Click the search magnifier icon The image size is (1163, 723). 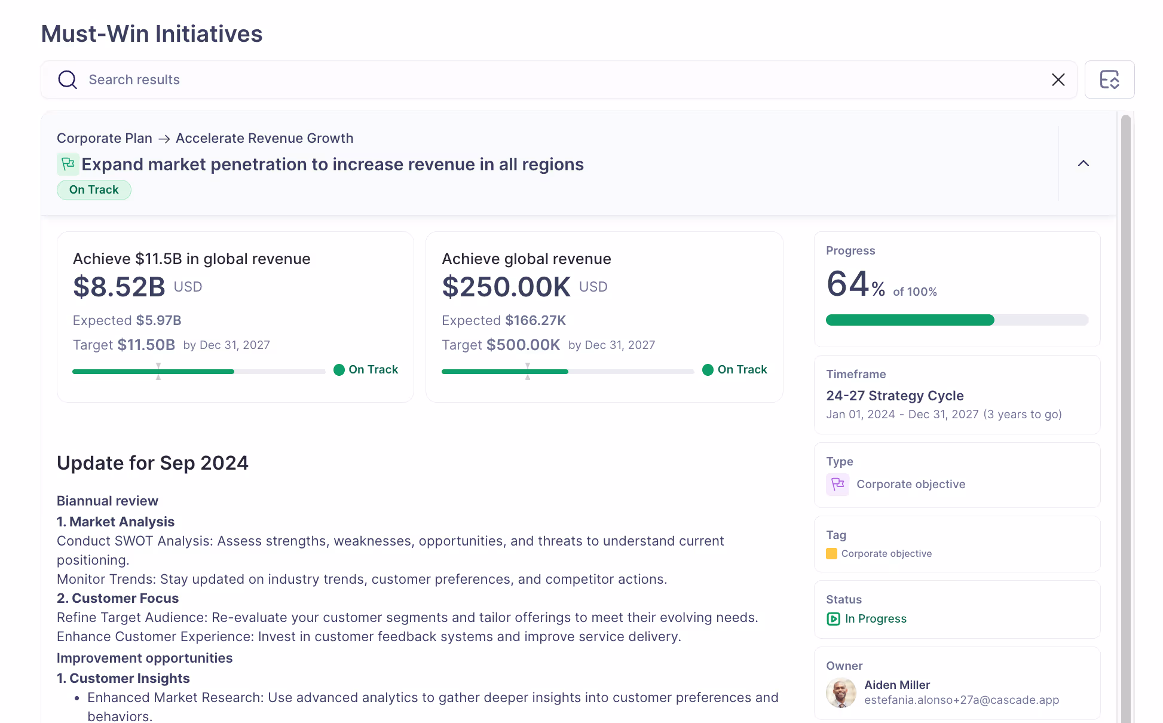point(68,79)
